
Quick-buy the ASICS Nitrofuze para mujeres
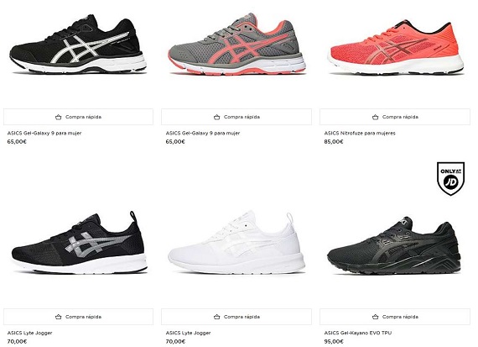tap(395, 117)
